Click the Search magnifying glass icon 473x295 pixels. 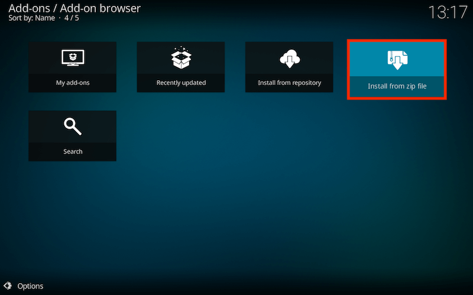(x=73, y=126)
